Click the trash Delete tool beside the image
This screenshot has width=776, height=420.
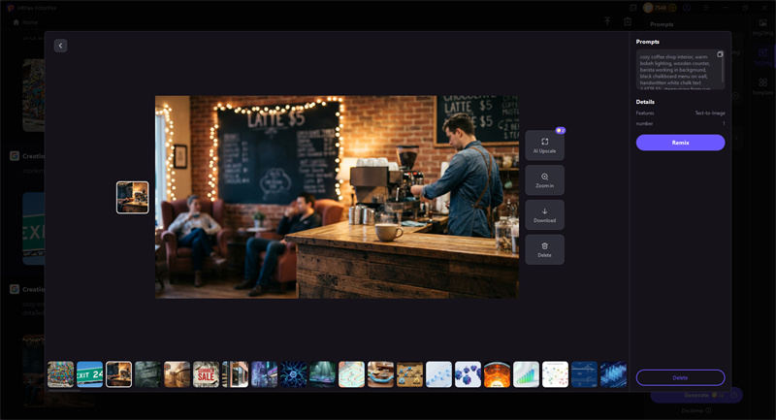(x=544, y=249)
